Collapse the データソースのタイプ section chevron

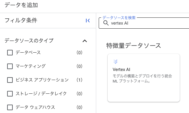pos(85,41)
